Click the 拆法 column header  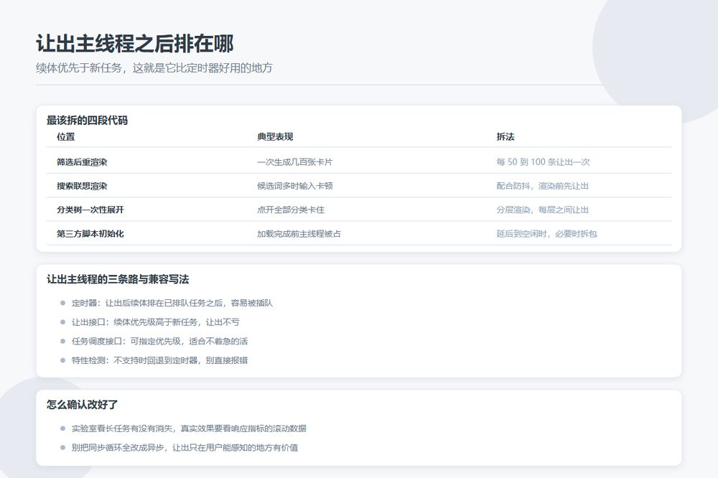(x=505, y=136)
